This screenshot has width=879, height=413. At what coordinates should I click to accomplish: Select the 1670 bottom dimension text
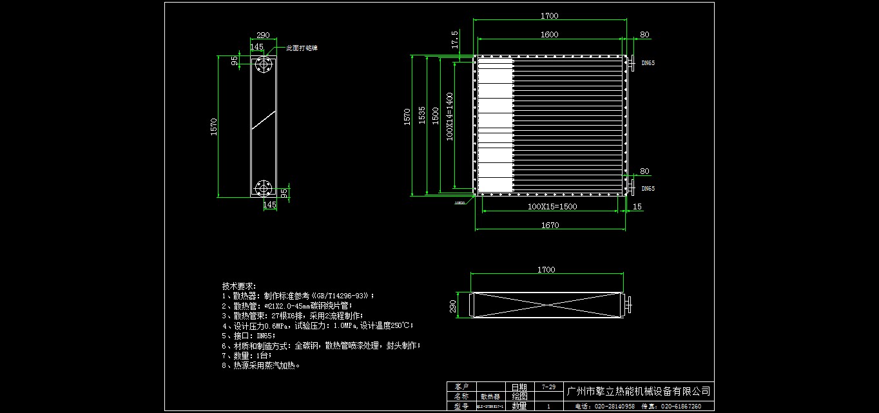click(x=550, y=226)
